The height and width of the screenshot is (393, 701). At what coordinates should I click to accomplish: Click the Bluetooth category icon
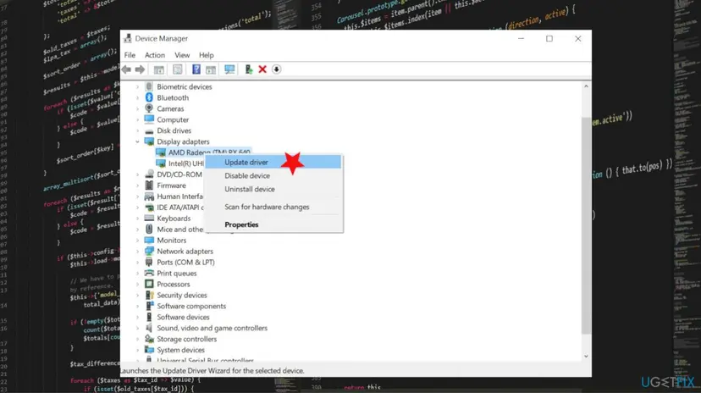tap(149, 97)
